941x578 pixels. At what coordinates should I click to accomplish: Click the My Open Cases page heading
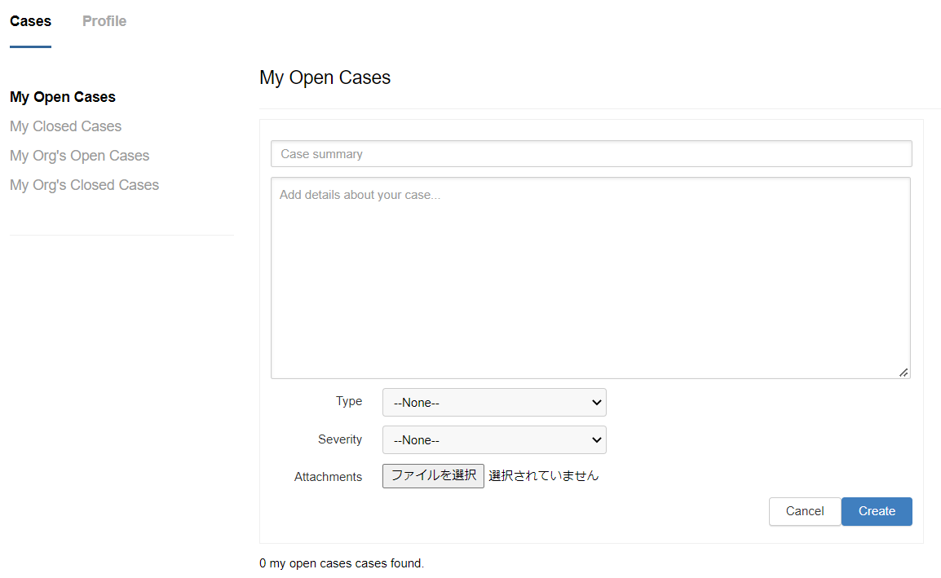point(325,77)
